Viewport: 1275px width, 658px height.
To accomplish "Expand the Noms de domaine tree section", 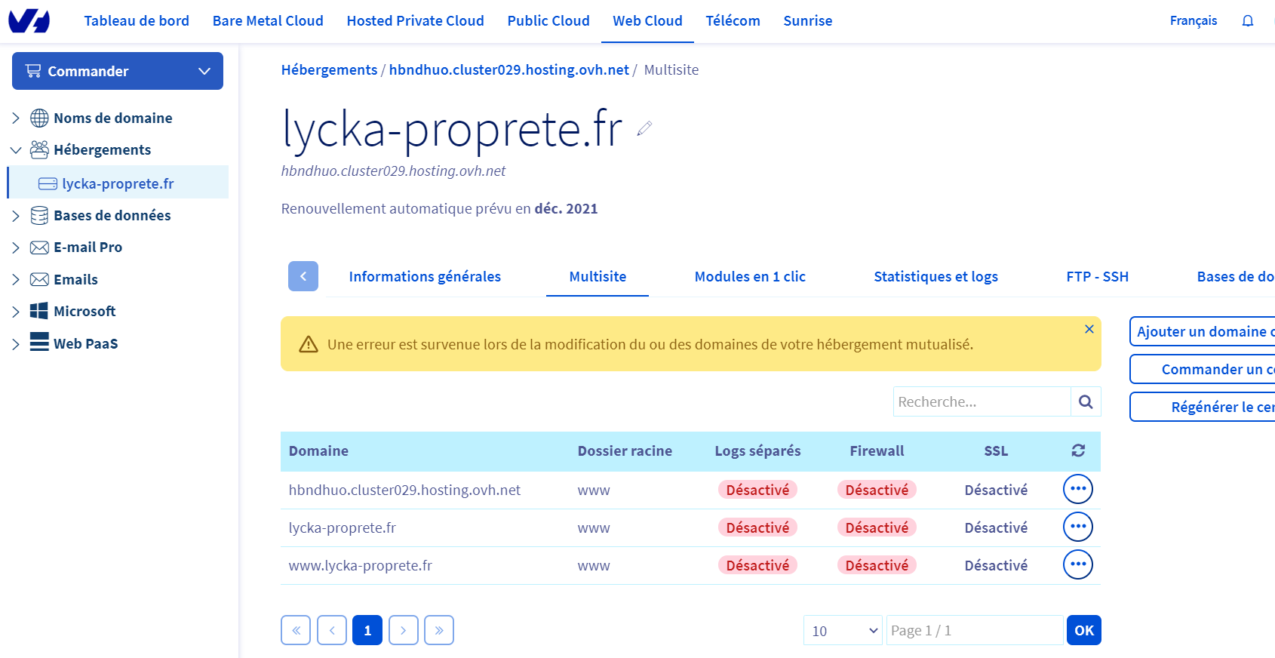I will (16, 118).
